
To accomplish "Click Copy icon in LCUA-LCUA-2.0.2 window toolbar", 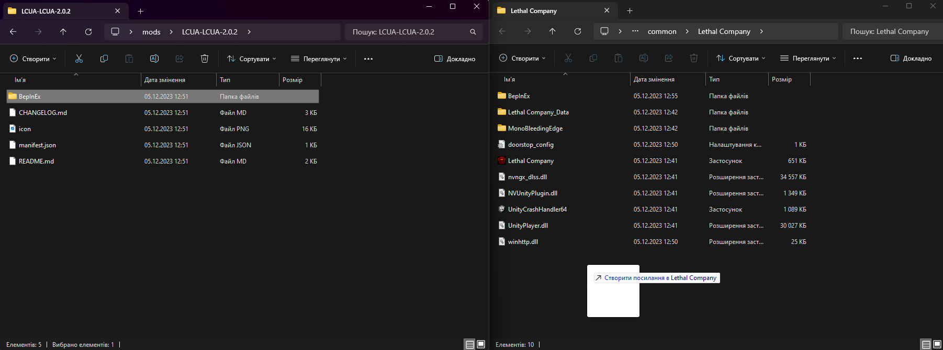I will tap(104, 59).
